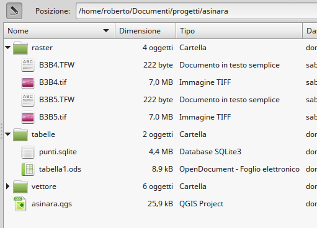Click the punti.sqlite database icon
The width and height of the screenshot is (317, 228).
click(28, 152)
